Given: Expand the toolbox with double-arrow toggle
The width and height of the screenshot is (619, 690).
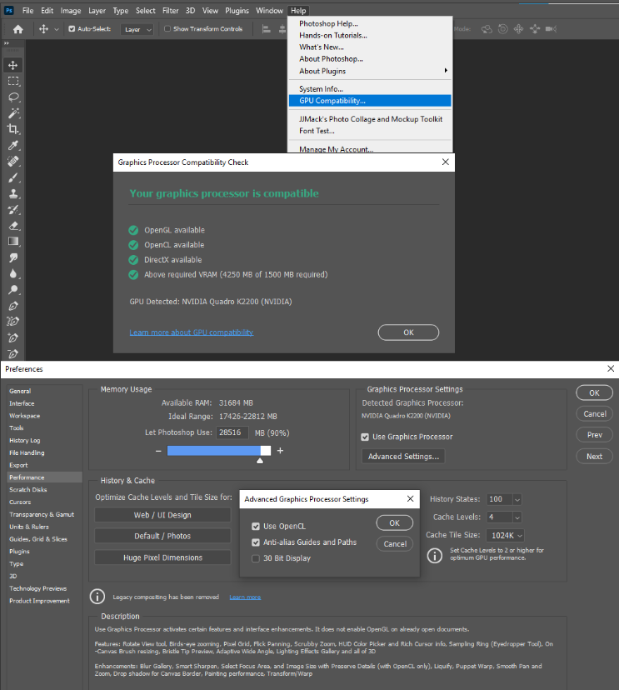Looking at the screenshot, I should click(x=7, y=43).
